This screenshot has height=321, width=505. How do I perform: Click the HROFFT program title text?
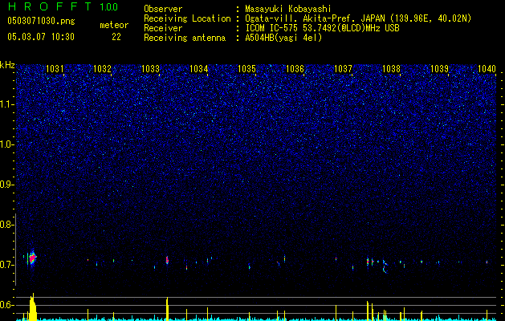tap(50, 6)
